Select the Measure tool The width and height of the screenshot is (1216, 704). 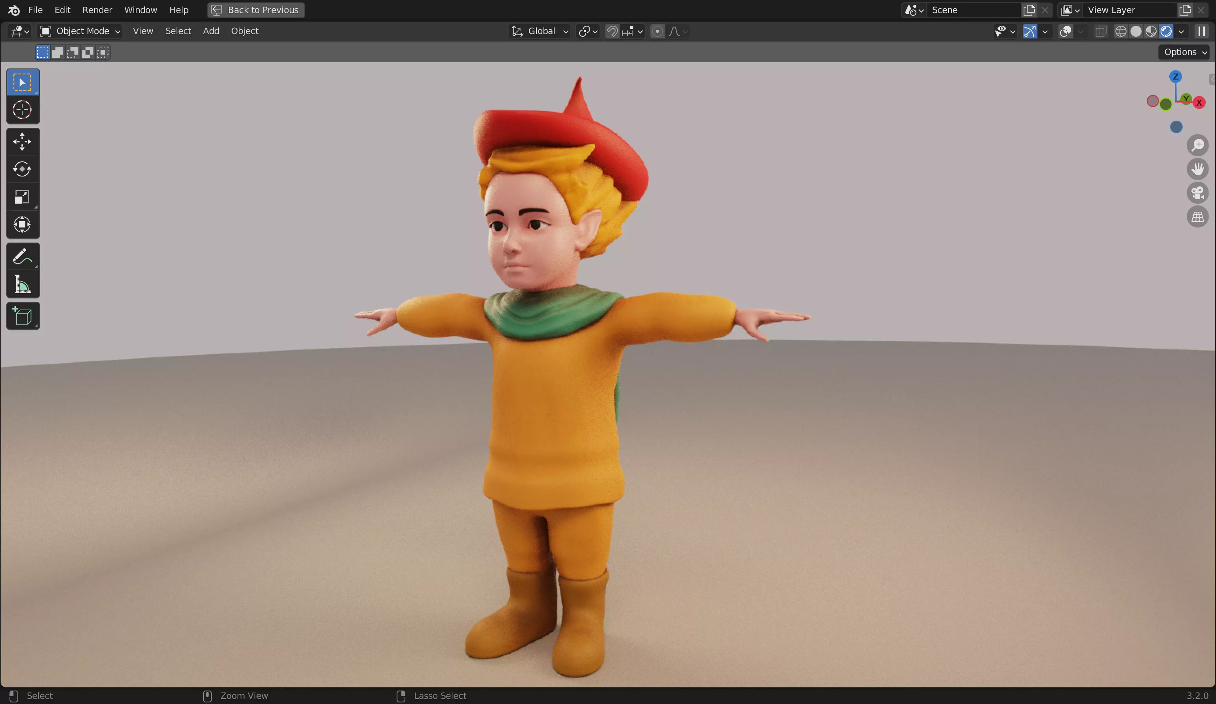tap(23, 284)
